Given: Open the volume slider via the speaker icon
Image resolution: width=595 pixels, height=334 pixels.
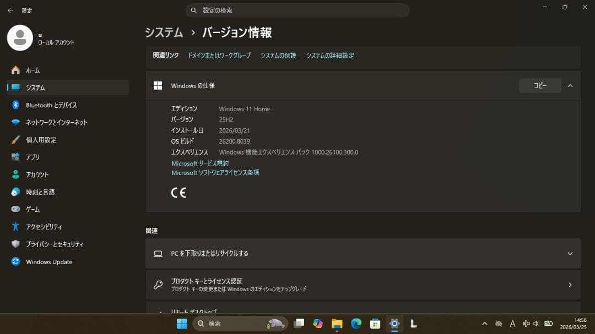Looking at the screenshot, I should pos(535,324).
